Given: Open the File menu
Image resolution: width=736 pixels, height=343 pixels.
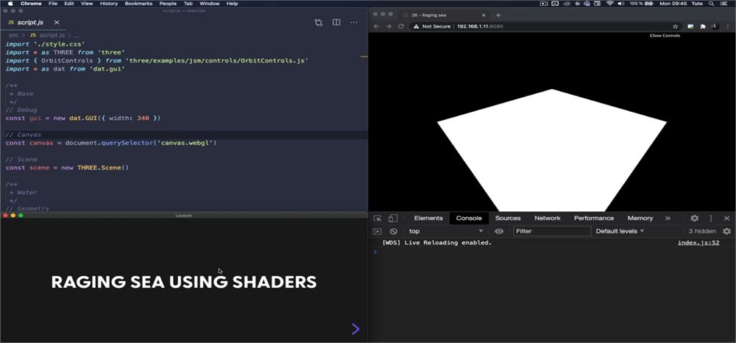Looking at the screenshot, I should 53,3.
